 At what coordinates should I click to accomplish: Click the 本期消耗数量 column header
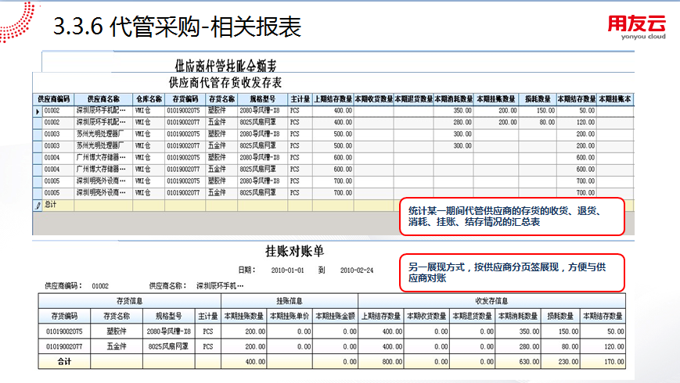tap(454, 99)
